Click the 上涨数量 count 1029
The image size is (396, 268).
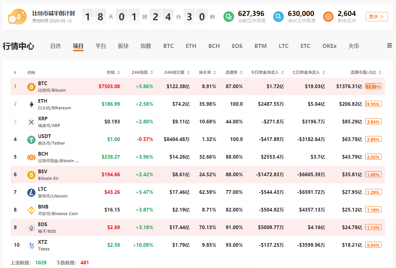[x=40, y=263]
